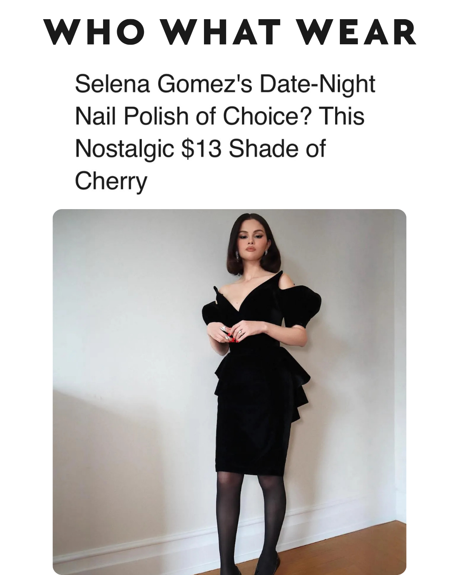This screenshot has width=460, height=575.
Task: Click the Who What Wear logo
Action: point(230,32)
